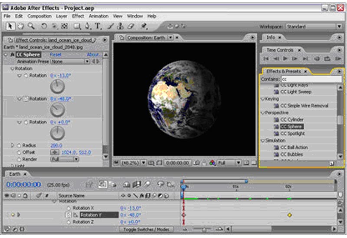
Task: Select the Pen tool
Action: point(88,26)
